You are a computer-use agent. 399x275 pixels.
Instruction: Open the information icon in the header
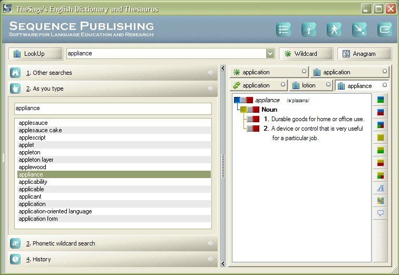[309, 30]
